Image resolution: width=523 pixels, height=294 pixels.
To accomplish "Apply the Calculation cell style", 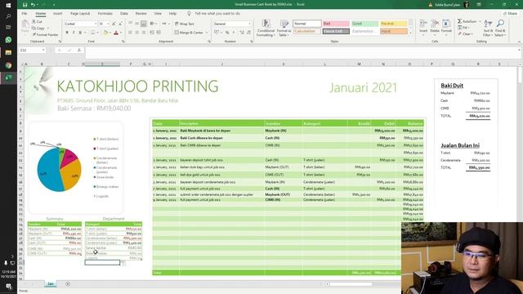I will click(x=307, y=31).
